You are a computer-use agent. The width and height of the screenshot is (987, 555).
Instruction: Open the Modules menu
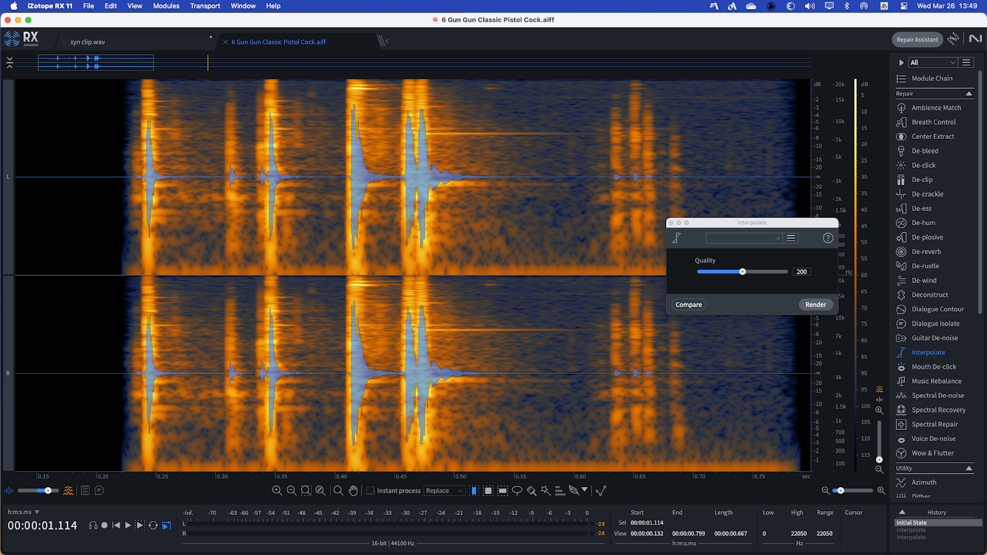(x=166, y=6)
